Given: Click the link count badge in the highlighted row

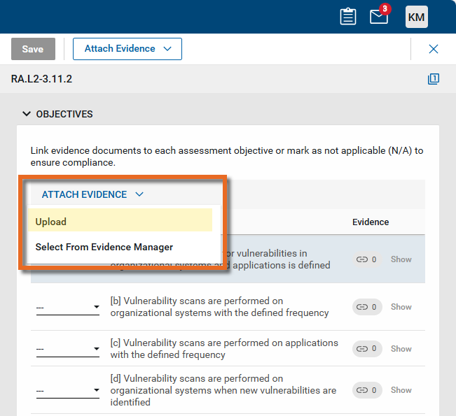Looking at the screenshot, I should [366, 259].
